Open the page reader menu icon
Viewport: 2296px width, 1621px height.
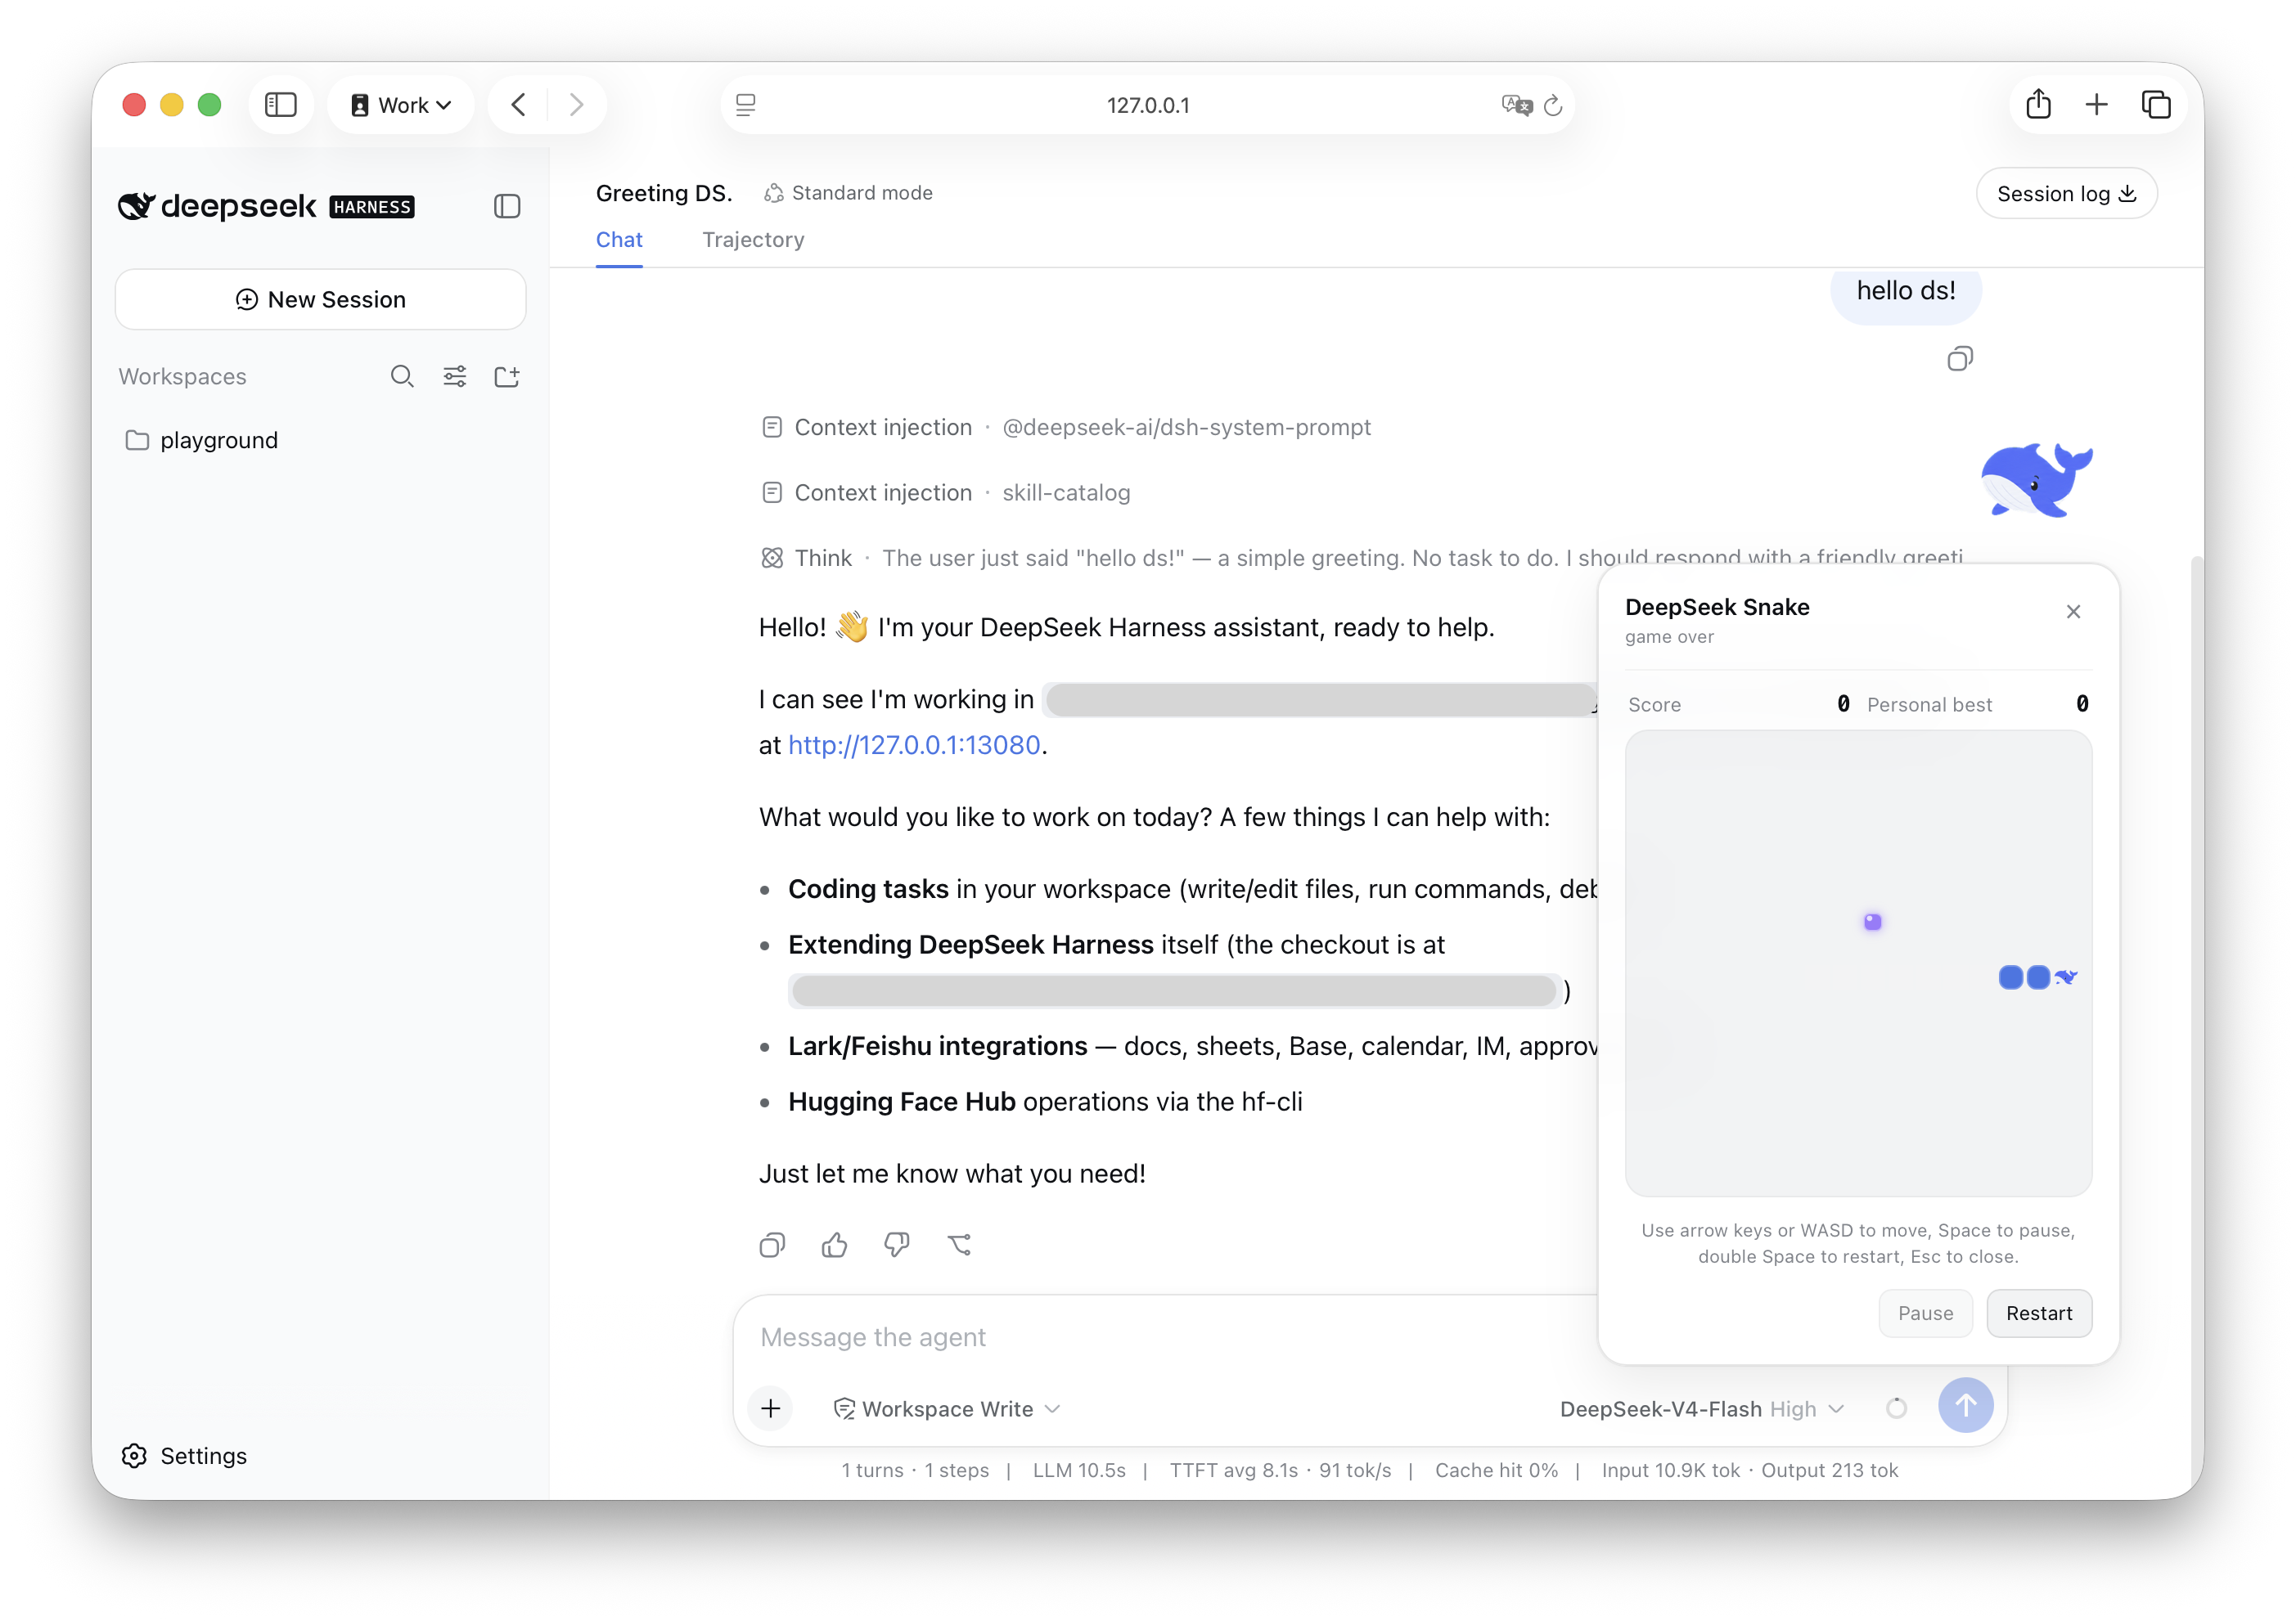(745, 105)
